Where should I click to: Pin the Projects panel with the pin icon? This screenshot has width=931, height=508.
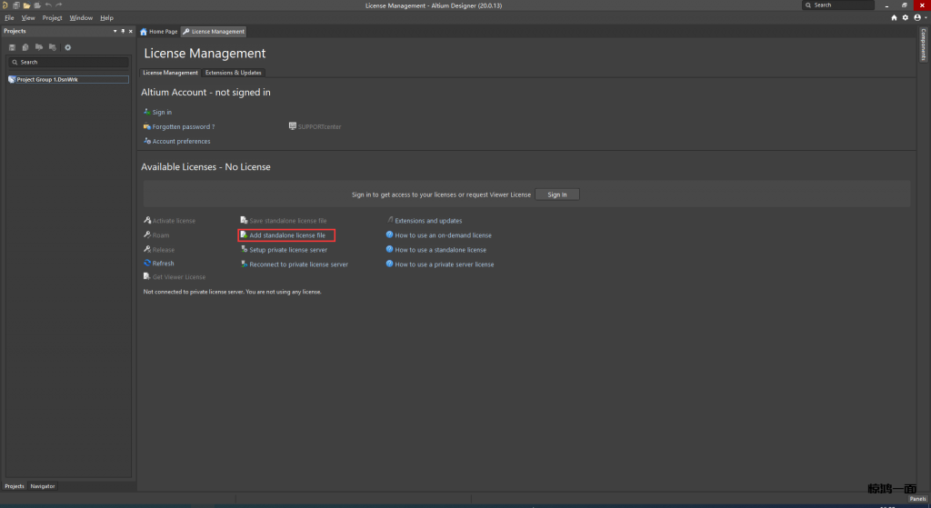pos(124,31)
